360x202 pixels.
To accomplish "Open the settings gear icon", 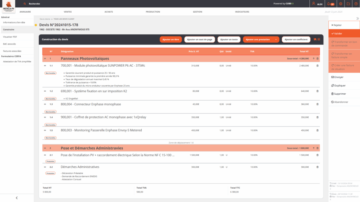I will [341, 4].
